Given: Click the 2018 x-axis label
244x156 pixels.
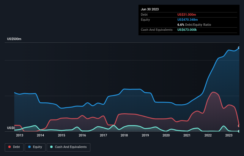Looking at the screenshot, I should (124, 135).
